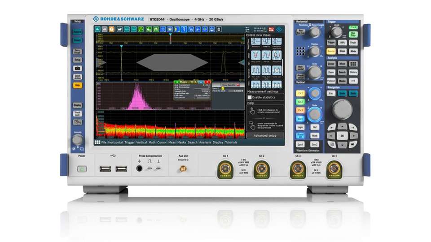Viewport: 431px width, 242px height.
Task: Select the Frequency measurement icon
Action: pyautogui.click(x=277, y=55)
